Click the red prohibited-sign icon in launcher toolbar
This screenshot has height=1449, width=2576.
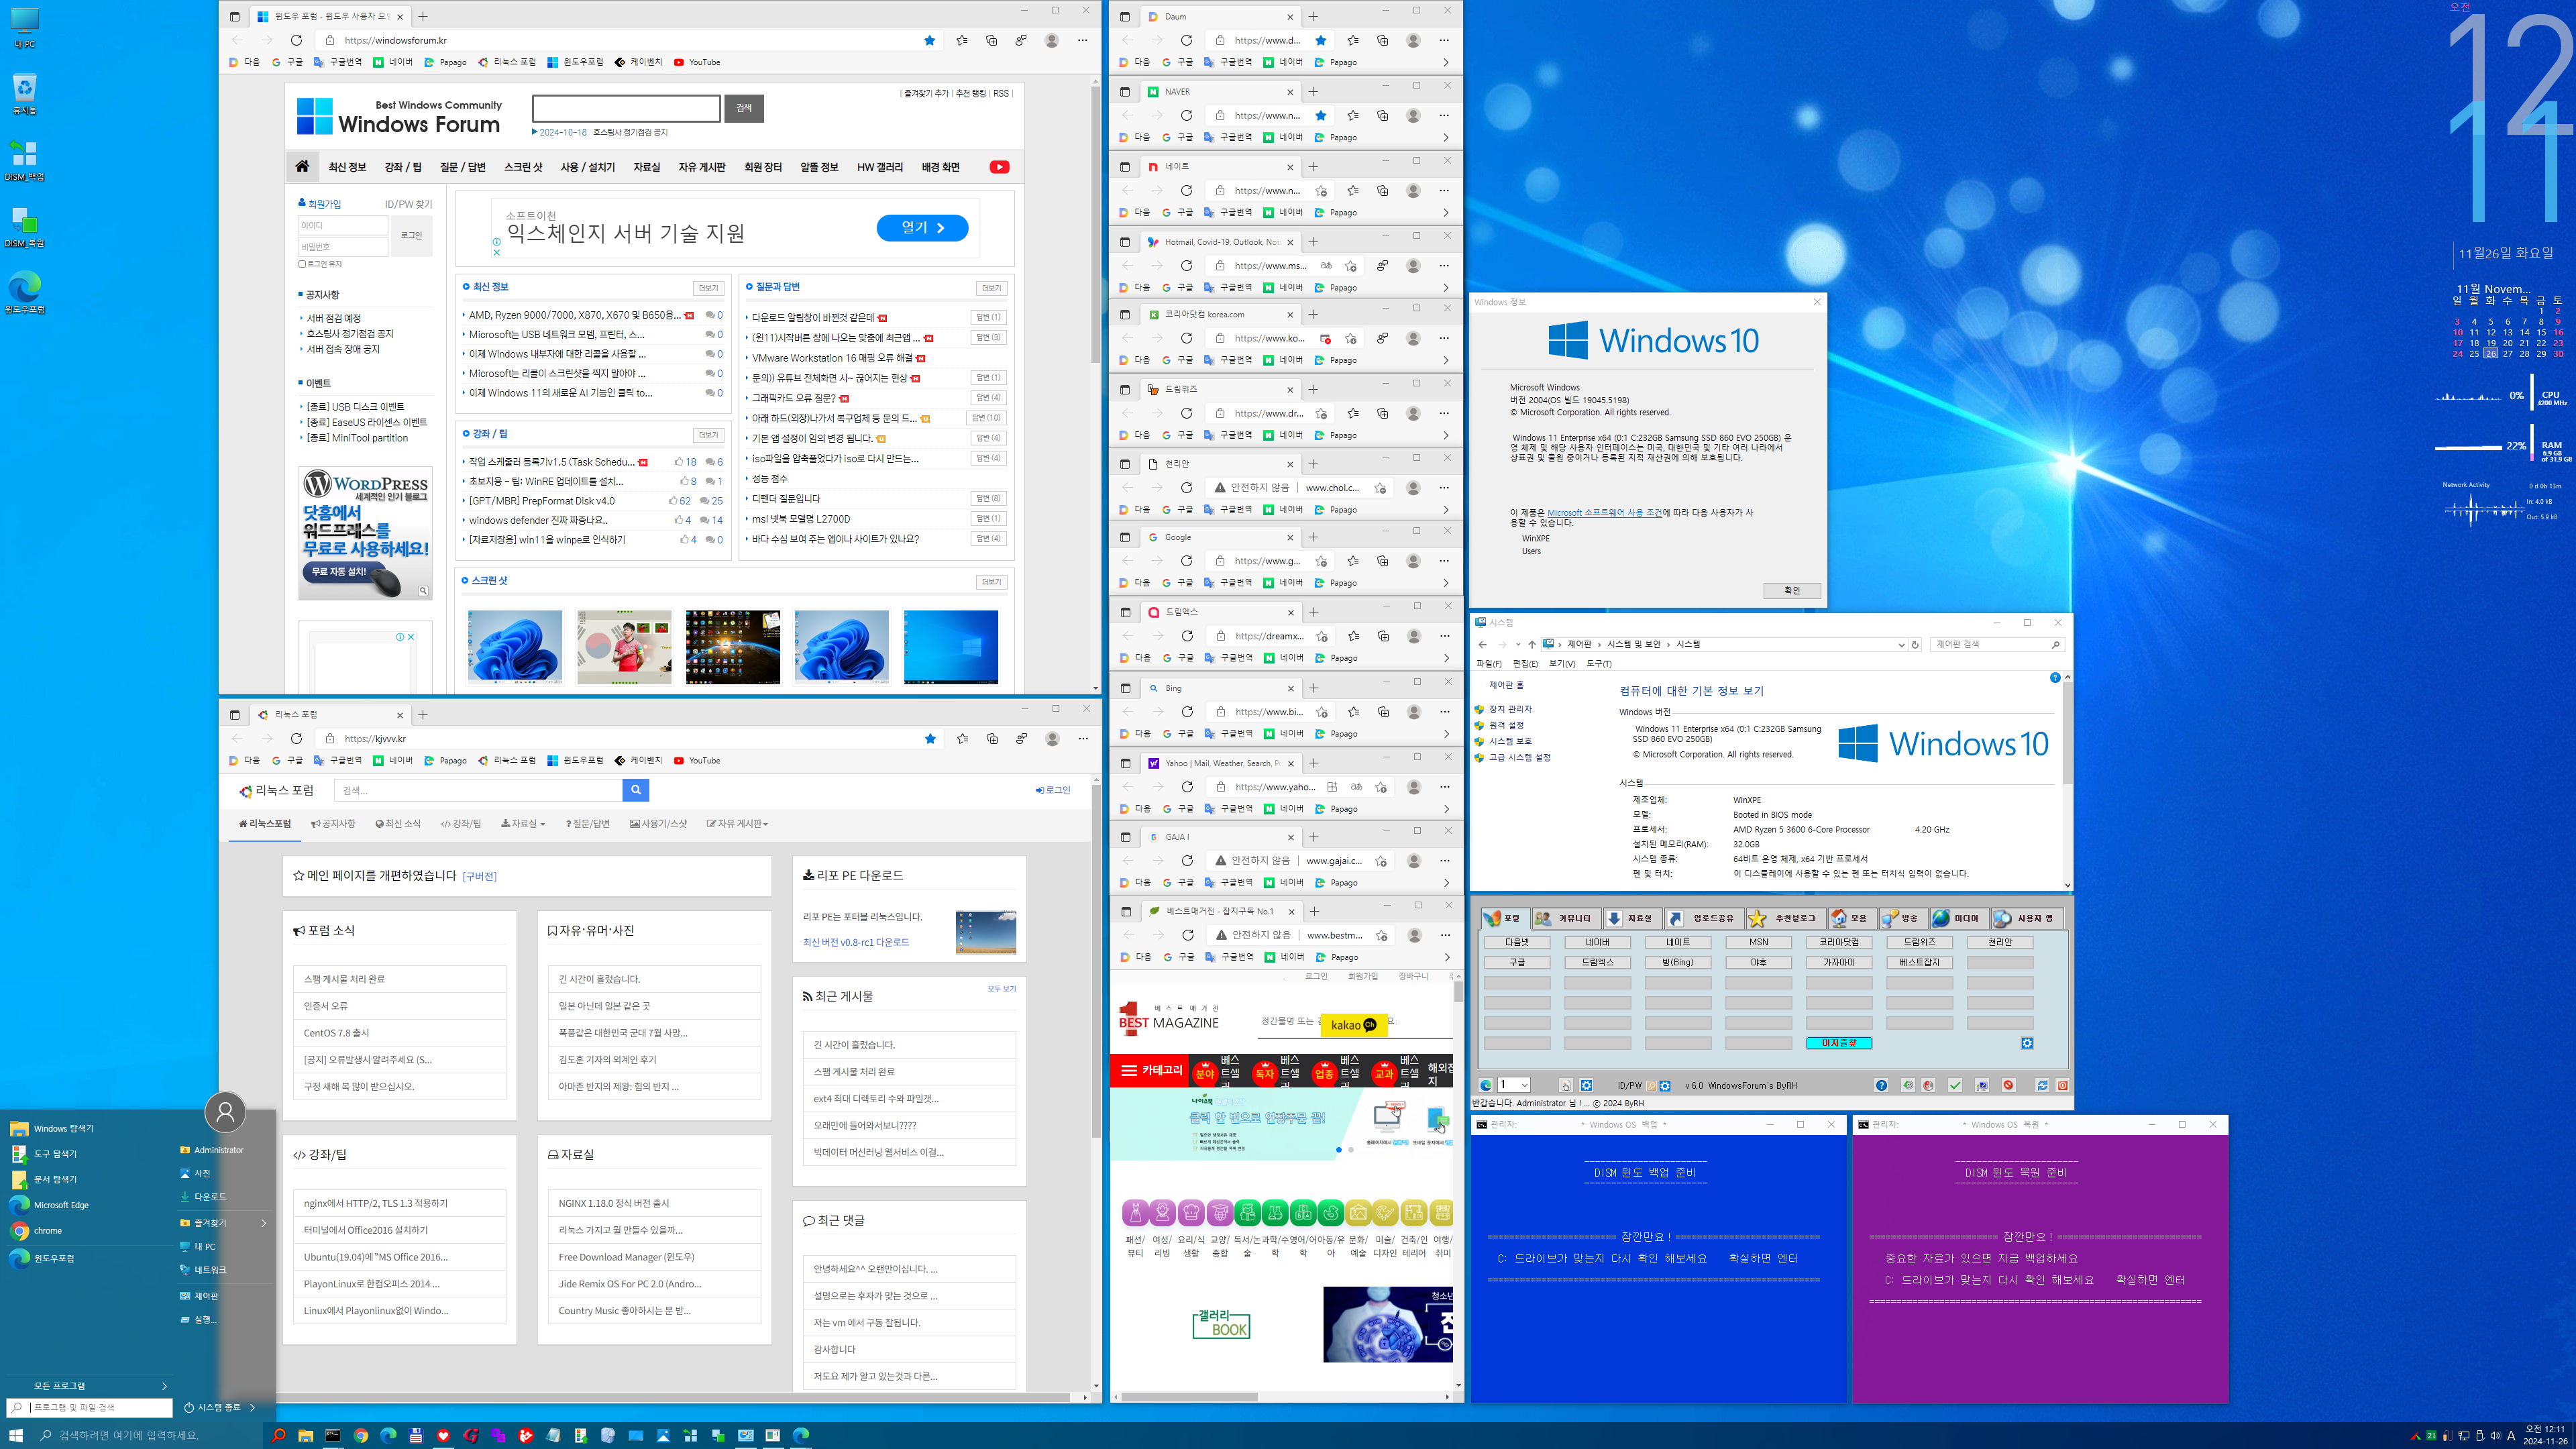[x=2009, y=1085]
